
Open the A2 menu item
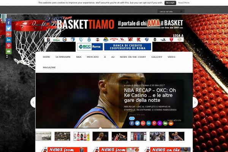click(113, 57)
